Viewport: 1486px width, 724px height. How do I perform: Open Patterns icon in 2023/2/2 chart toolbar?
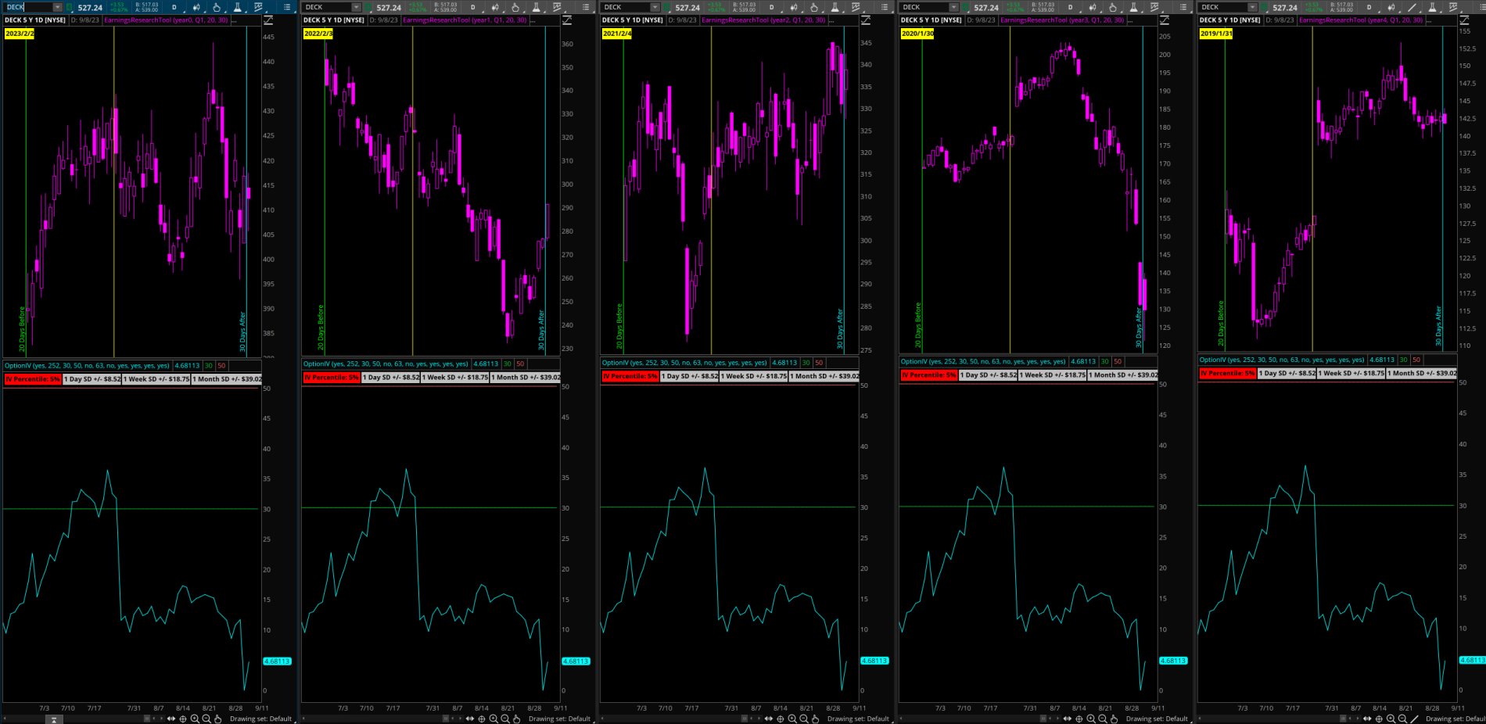[x=258, y=7]
